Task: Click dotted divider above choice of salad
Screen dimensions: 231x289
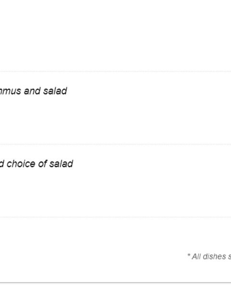Action: point(115,144)
